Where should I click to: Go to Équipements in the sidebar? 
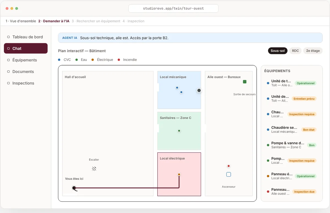pyautogui.click(x=26, y=60)
